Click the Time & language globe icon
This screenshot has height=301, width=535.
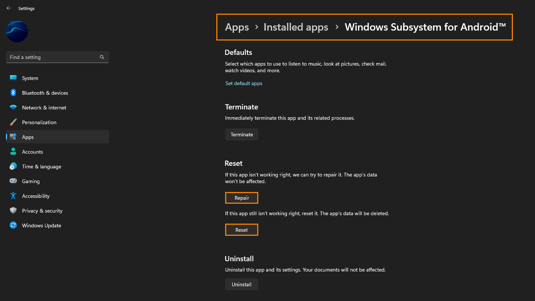point(13,167)
